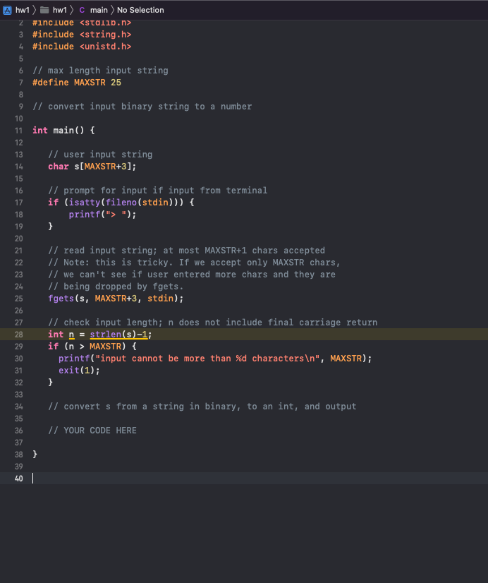488x583 pixels.
Task: Click the C file icon for main
Action: click(82, 10)
